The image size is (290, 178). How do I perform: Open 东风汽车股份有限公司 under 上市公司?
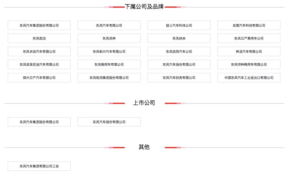point(109,122)
